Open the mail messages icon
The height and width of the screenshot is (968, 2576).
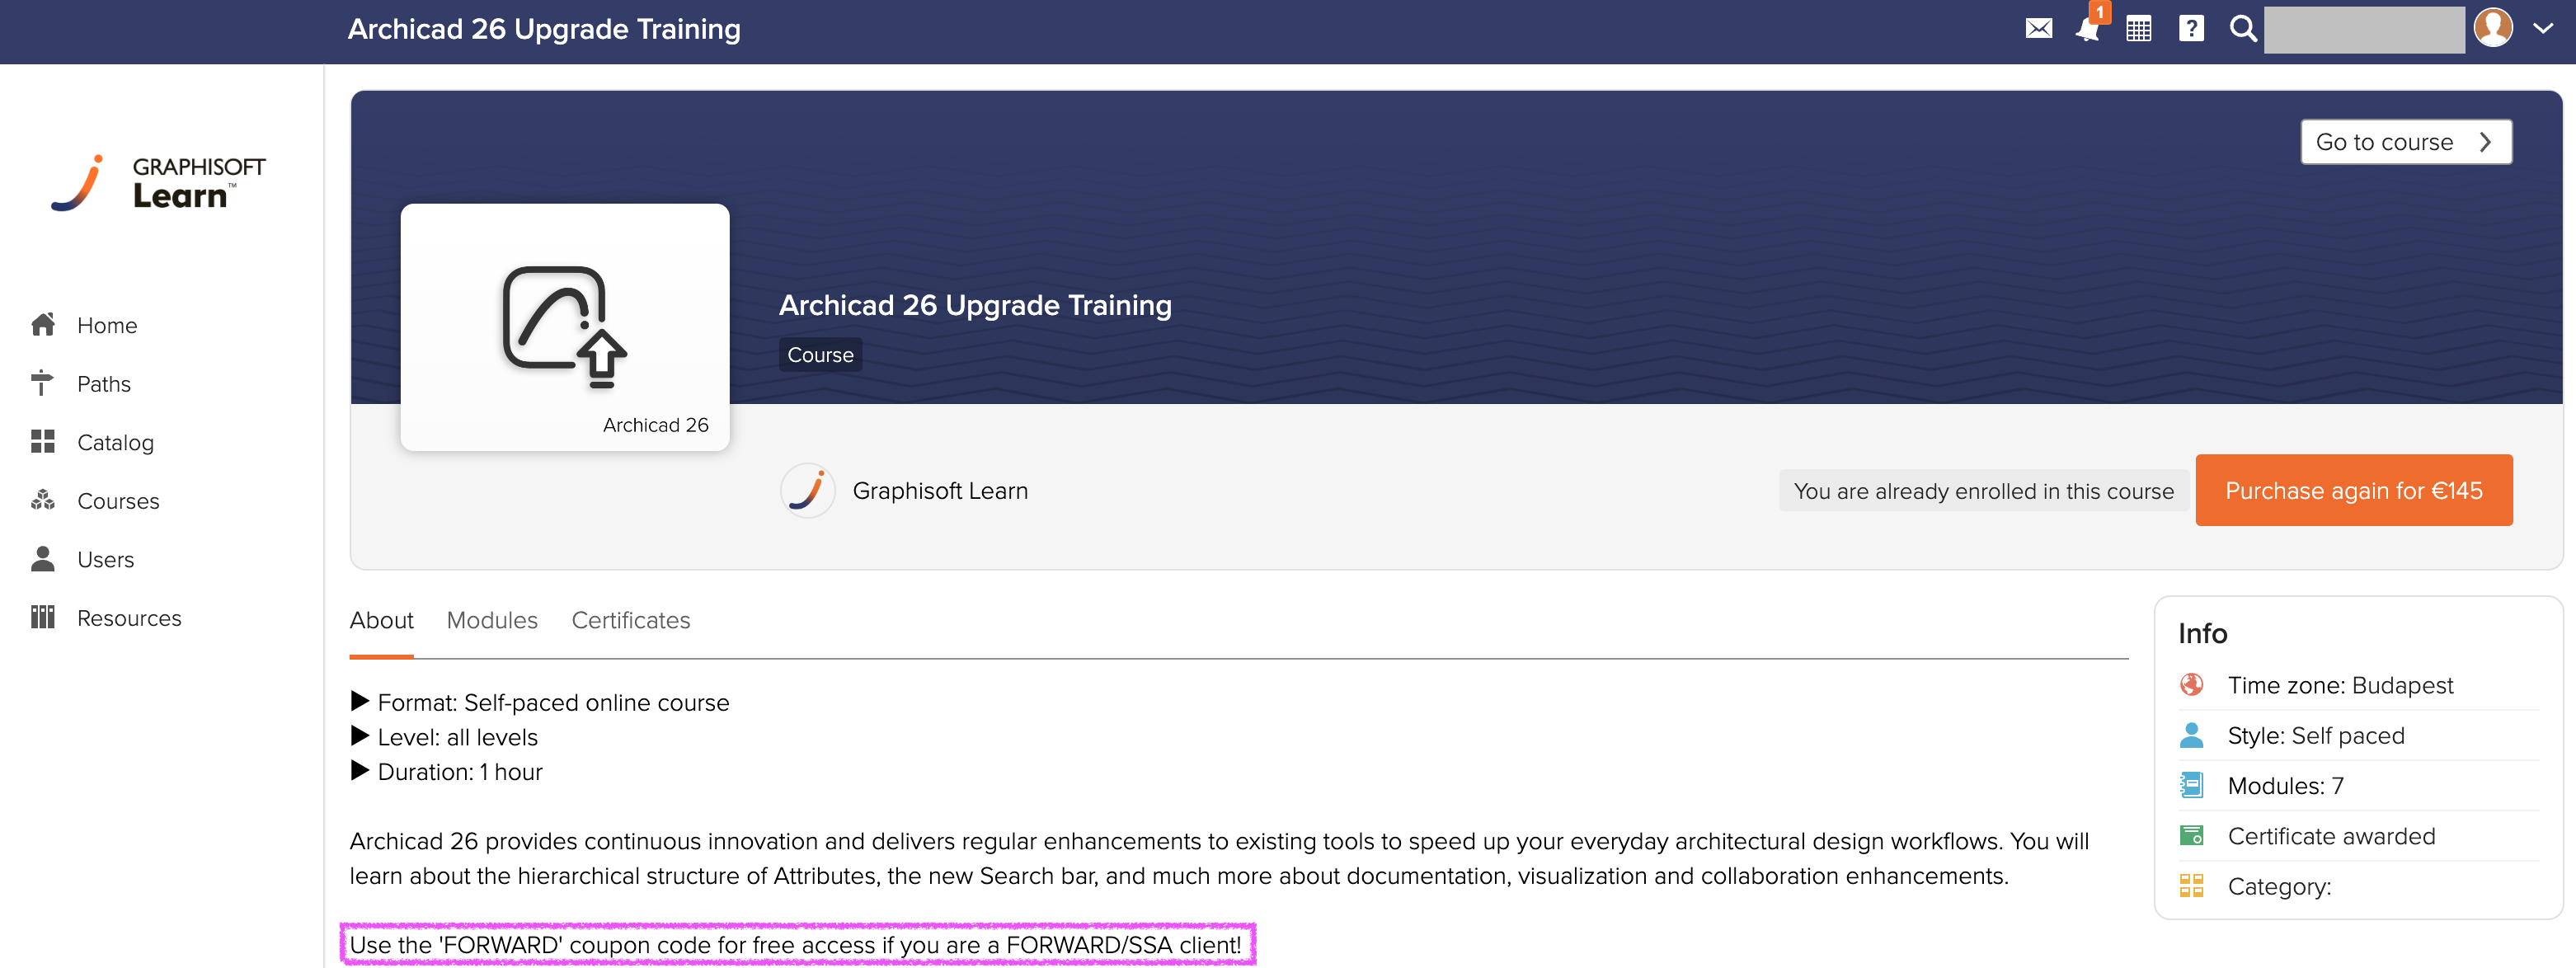coord(2039,29)
